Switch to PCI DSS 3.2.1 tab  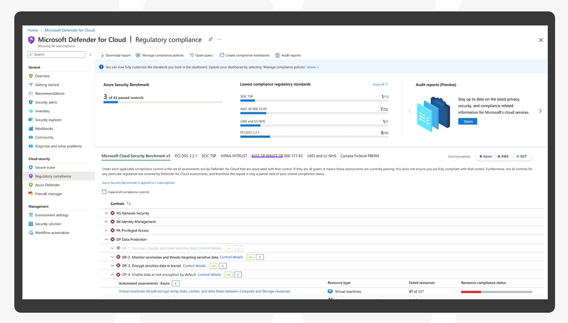pyautogui.click(x=186, y=156)
